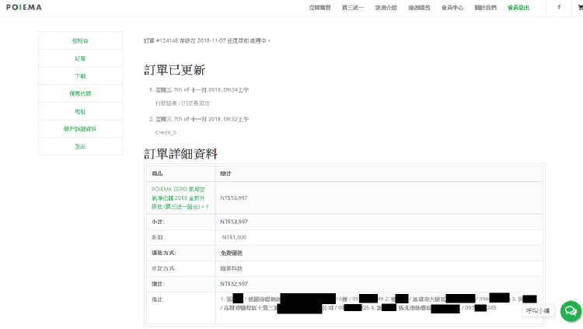Select the Credit_6 note text

tap(166, 132)
